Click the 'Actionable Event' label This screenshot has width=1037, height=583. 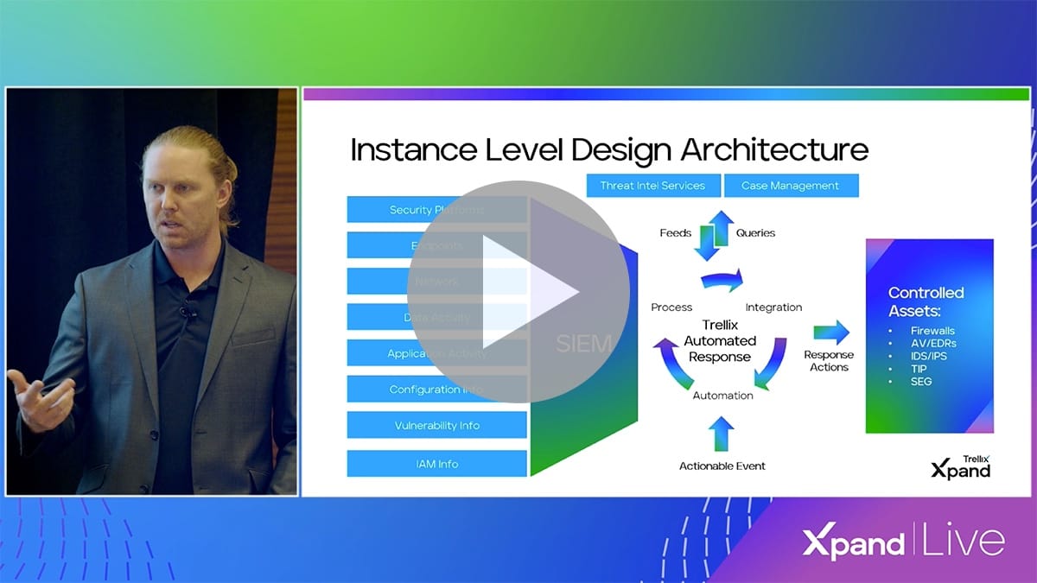click(722, 466)
